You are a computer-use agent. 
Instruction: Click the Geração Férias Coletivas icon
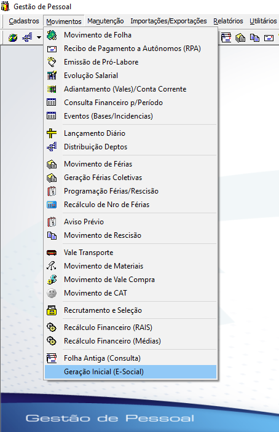coord(52,178)
